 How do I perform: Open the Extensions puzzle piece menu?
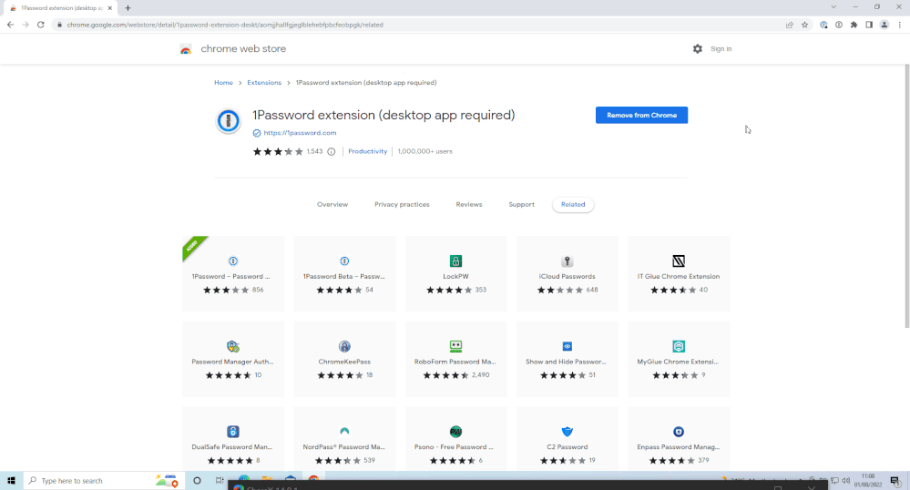point(854,25)
